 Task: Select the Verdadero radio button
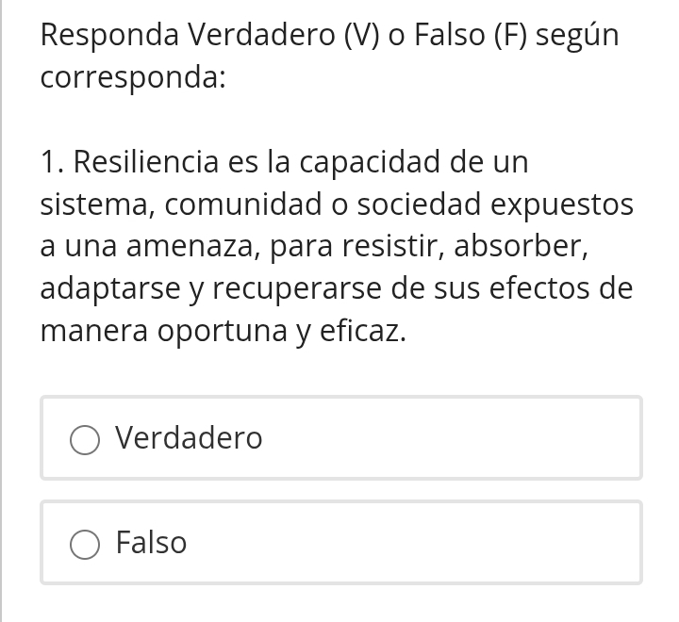[85, 439]
